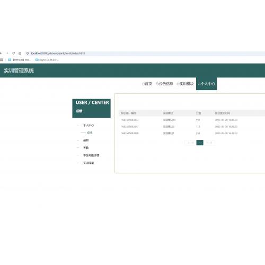Screen dimensions: 265x265
Task: Select the highlighted 个人中心 nav tab
Action: (206, 84)
